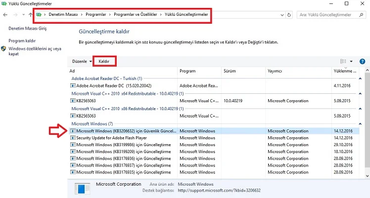Collapse the Adobe Acrobat Reader DC group

pos(360,79)
